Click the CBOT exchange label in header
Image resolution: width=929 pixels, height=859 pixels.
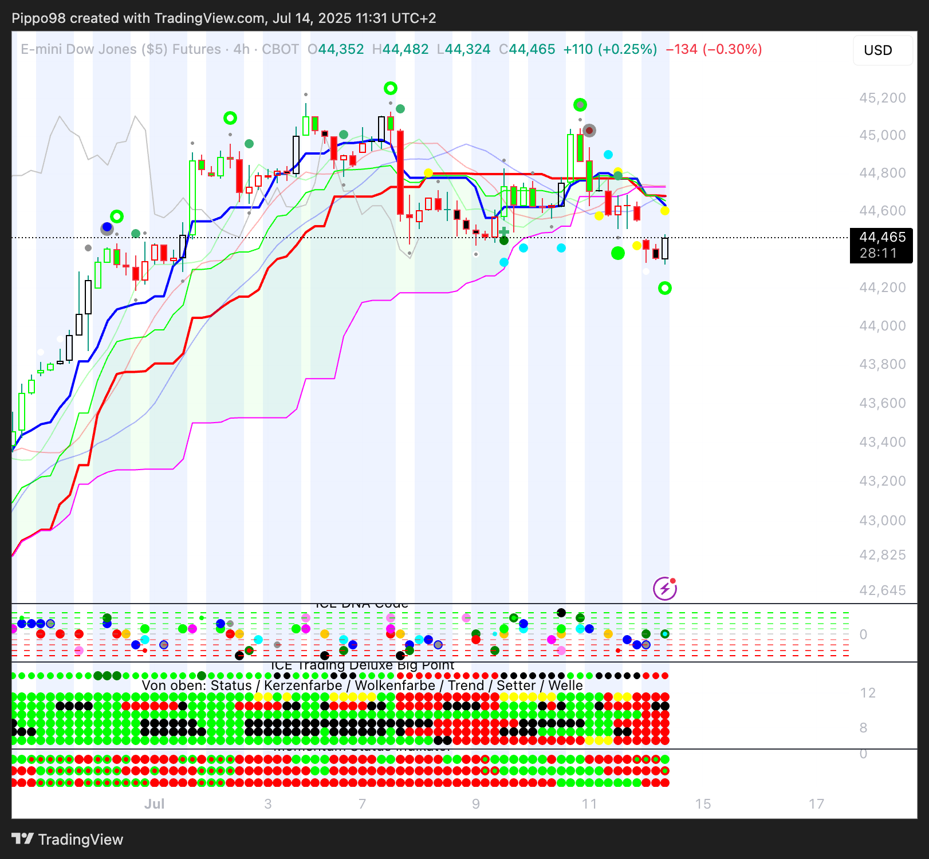click(x=280, y=49)
